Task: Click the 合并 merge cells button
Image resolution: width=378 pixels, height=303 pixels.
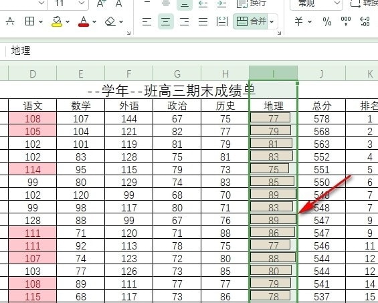Action: (x=251, y=21)
